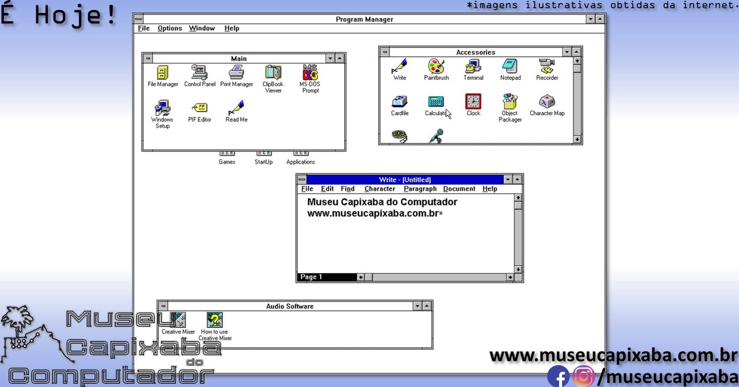
Task: Launch the PIF Editor
Action: (200, 112)
